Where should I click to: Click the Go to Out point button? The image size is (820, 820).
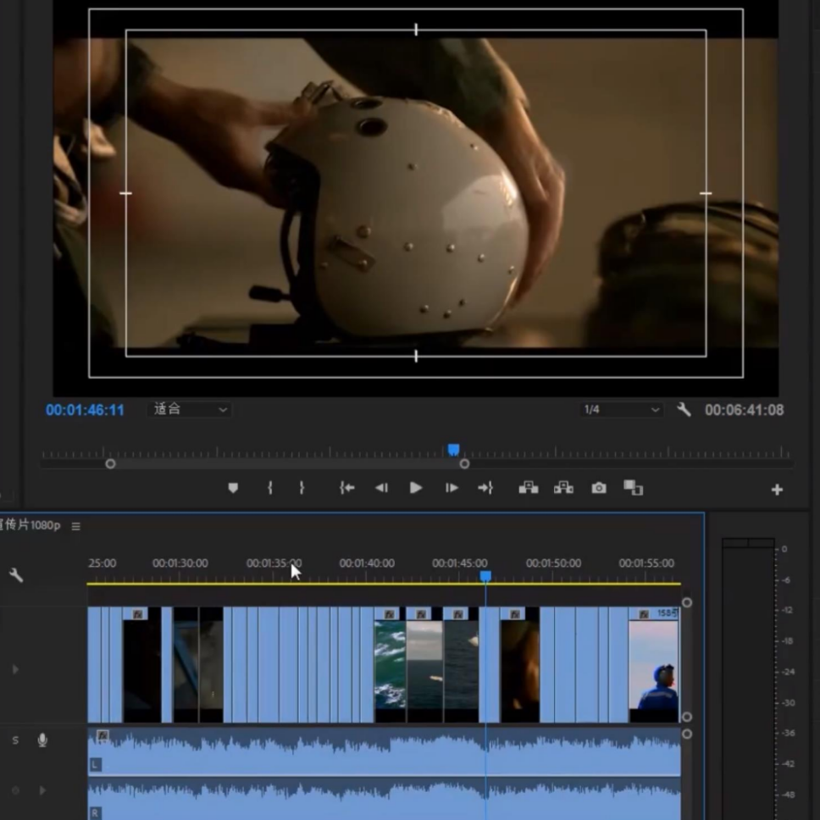(485, 488)
